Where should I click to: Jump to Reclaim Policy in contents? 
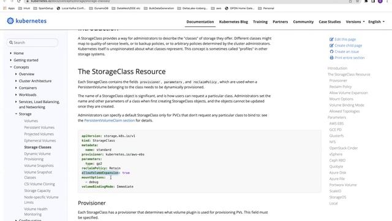point(341,87)
